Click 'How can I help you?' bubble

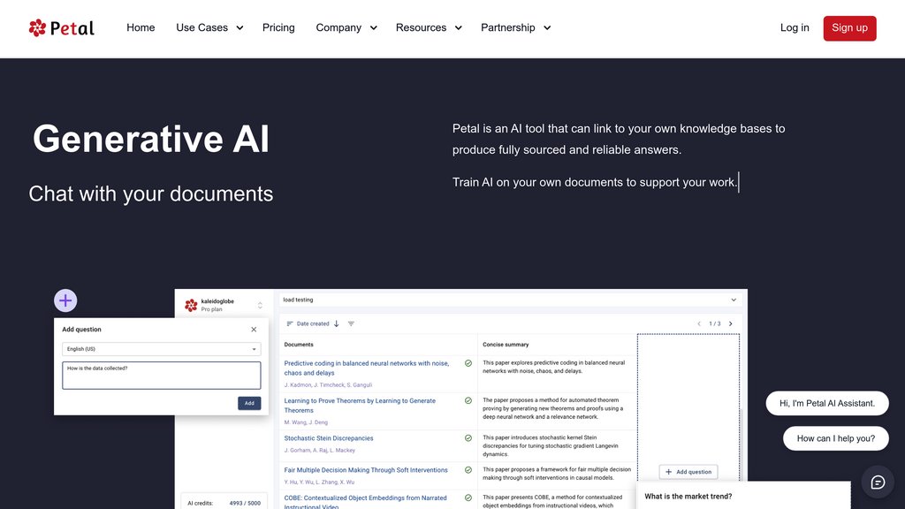[836, 438]
